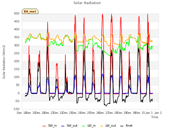Screen dimensions: 175x131
Task: Click the Dec 18 x-axis tick label
Action: pos(22,113)
